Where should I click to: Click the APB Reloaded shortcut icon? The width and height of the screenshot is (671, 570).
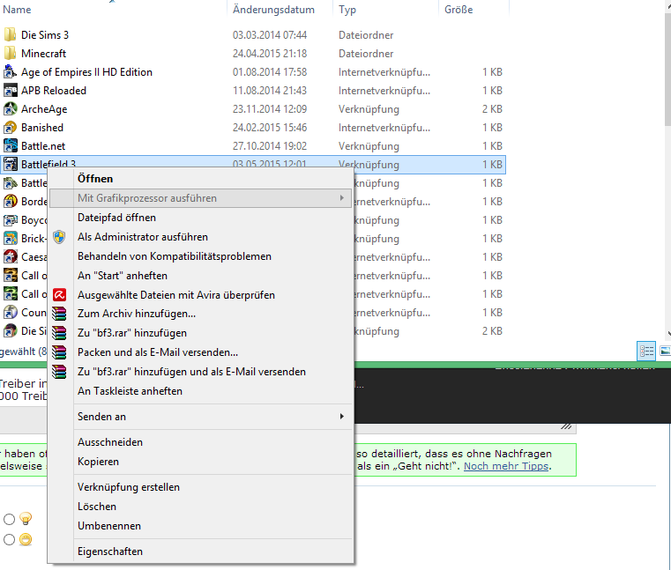coord(11,90)
